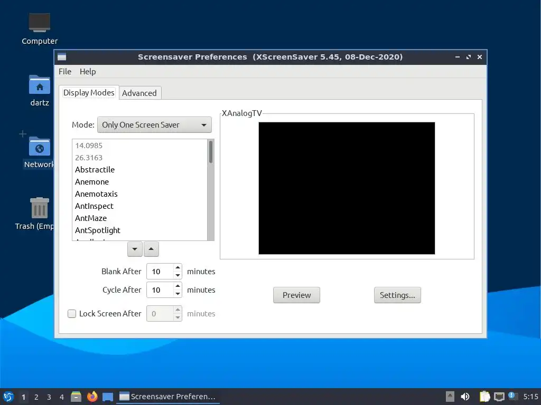Decrease Blank After minutes value
Viewport: 541px width, 405px height.
click(178, 275)
